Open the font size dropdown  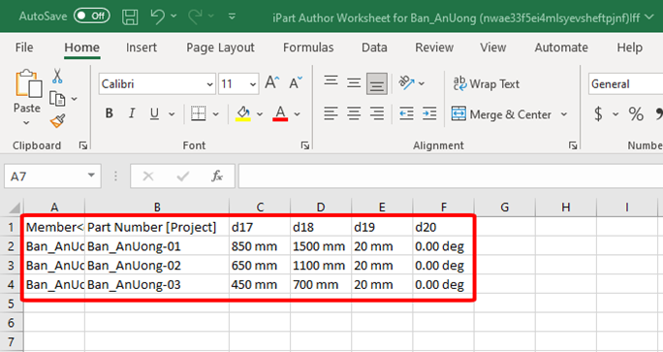pyautogui.click(x=253, y=84)
